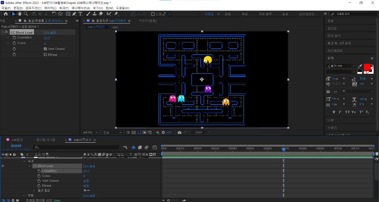The height and width of the screenshot is (202, 379).
Task: Click the Faux Italic style icon
Action: point(340,112)
